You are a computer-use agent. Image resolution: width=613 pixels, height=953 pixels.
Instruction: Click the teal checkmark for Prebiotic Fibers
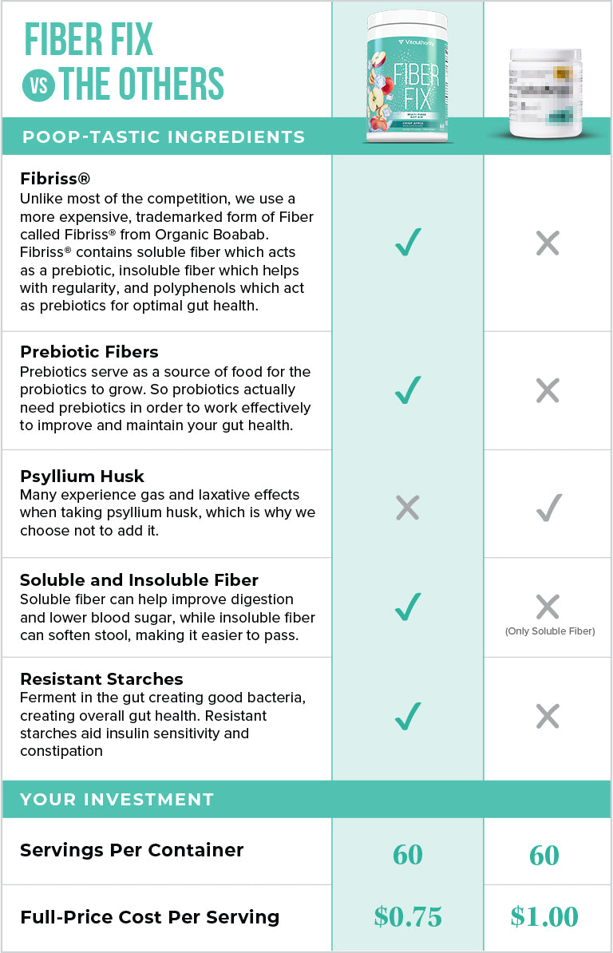coord(408,390)
